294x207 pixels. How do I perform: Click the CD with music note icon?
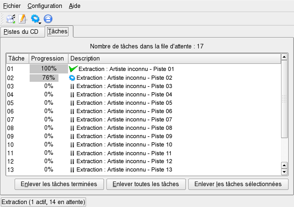pyautogui.click(x=11, y=19)
